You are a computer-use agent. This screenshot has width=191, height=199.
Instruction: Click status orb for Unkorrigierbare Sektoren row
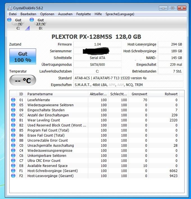[x=13, y=155]
